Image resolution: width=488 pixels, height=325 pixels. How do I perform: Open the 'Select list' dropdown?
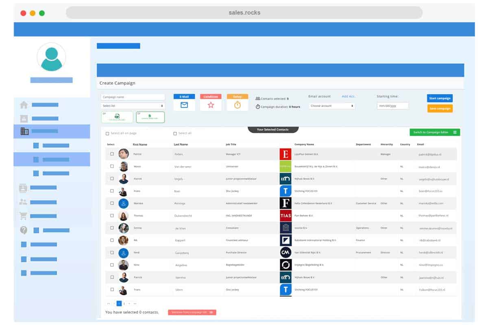coord(133,106)
